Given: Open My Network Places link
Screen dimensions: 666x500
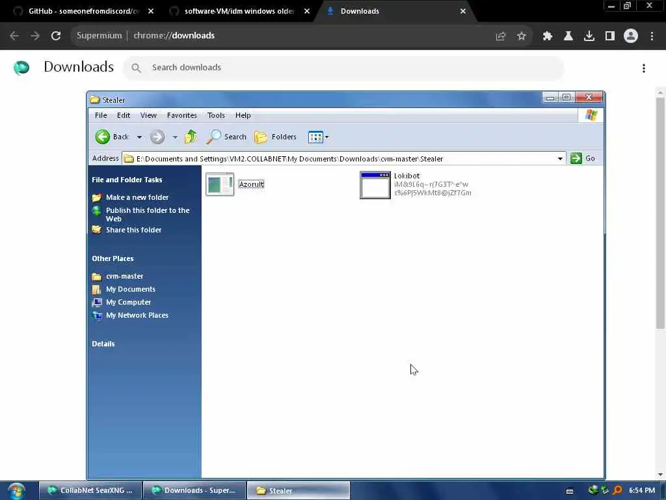Looking at the screenshot, I should (x=137, y=316).
